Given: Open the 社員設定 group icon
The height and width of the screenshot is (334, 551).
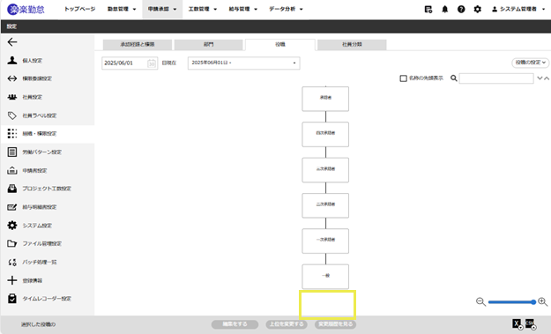Looking at the screenshot, I should click(12, 97).
